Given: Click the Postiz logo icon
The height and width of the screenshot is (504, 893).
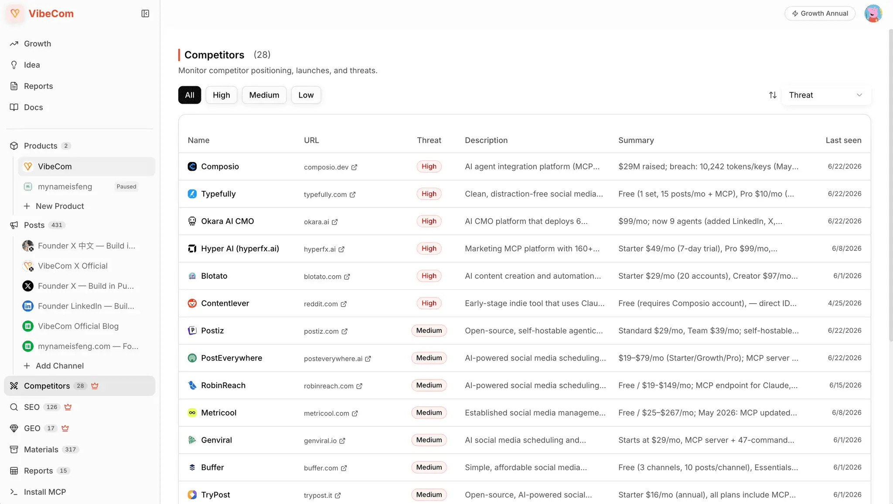Looking at the screenshot, I should (x=192, y=331).
